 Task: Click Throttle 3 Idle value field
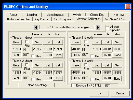click(x=107, y=49)
